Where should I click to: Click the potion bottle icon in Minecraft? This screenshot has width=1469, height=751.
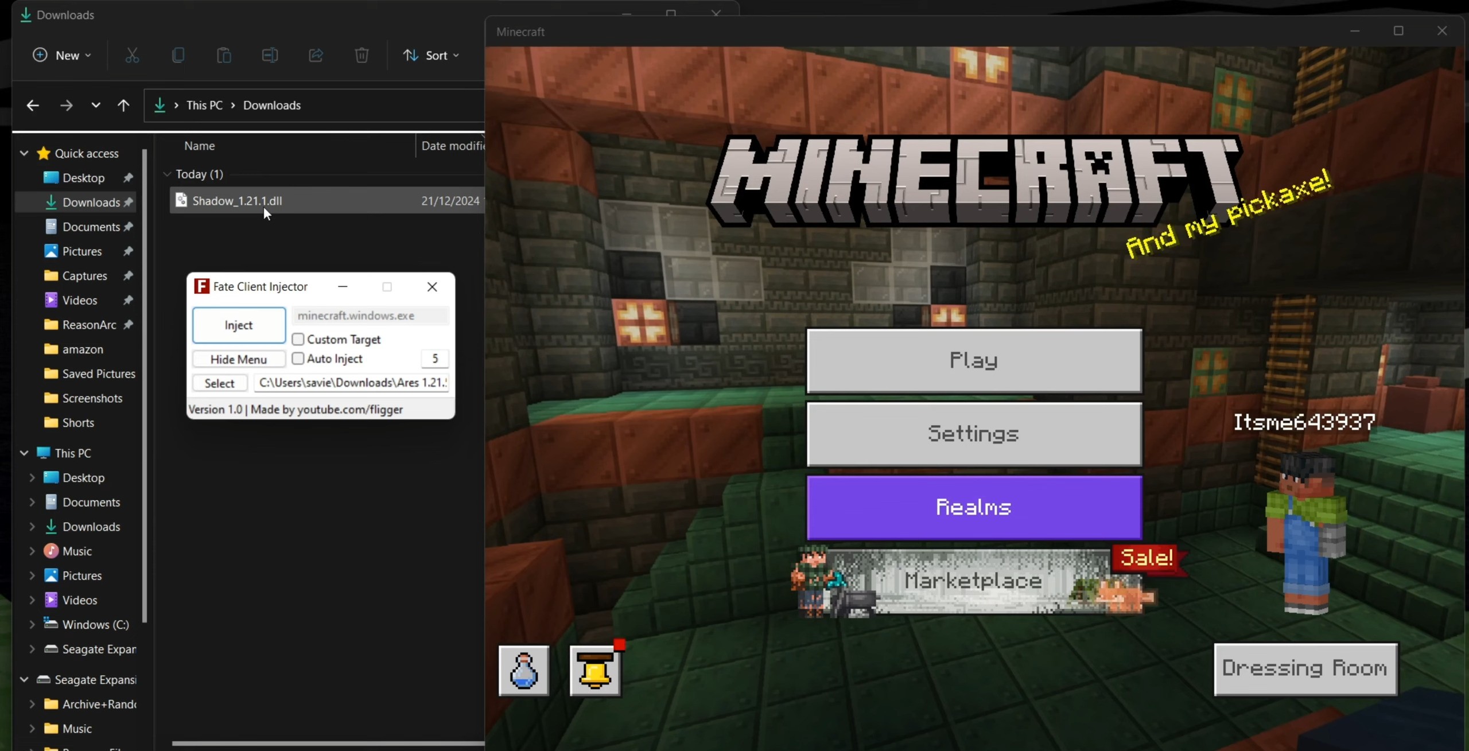(x=524, y=671)
